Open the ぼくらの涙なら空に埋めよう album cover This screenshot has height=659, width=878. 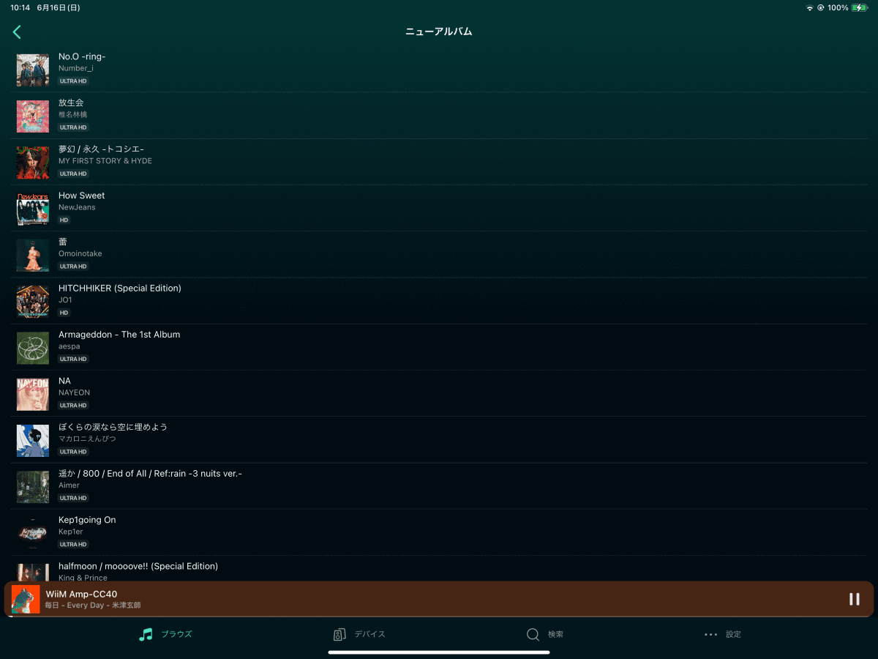(x=33, y=441)
